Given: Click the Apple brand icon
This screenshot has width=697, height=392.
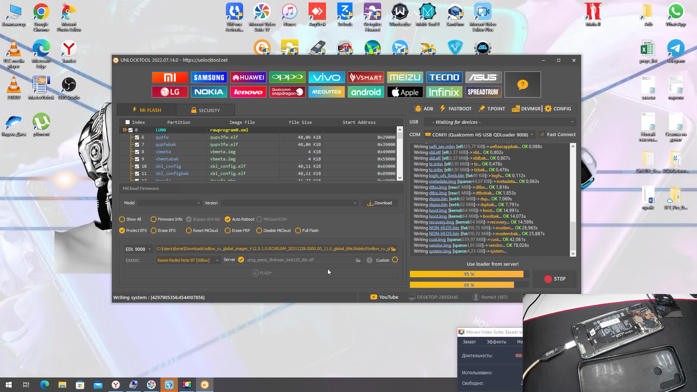Looking at the screenshot, I should pyautogui.click(x=405, y=92).
